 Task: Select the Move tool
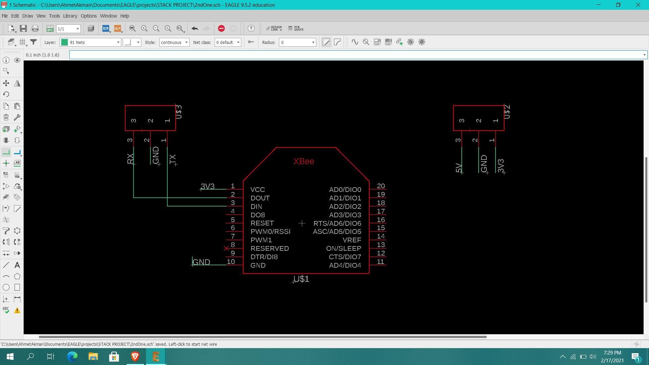[x=6, y=83]
